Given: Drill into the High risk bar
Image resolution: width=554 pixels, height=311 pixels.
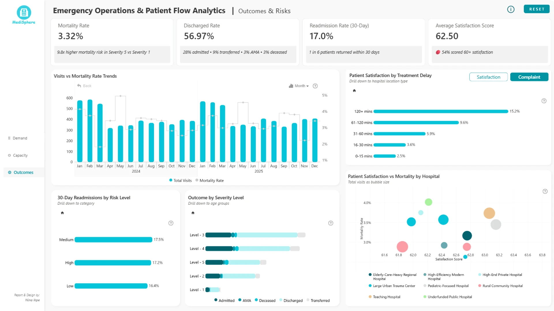Looking at the screenshot, I should pyautogui.click(x=113, y=263).
